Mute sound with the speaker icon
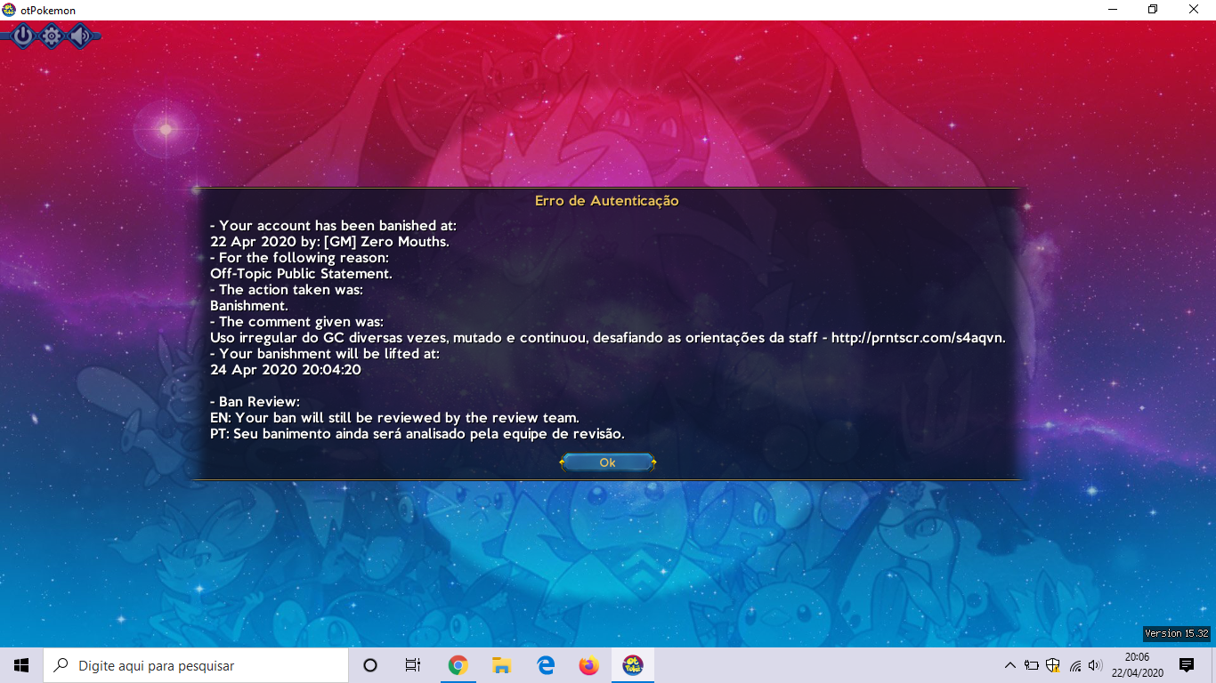The width and height of the screenshot is (1216, 683). pos(80,36)
